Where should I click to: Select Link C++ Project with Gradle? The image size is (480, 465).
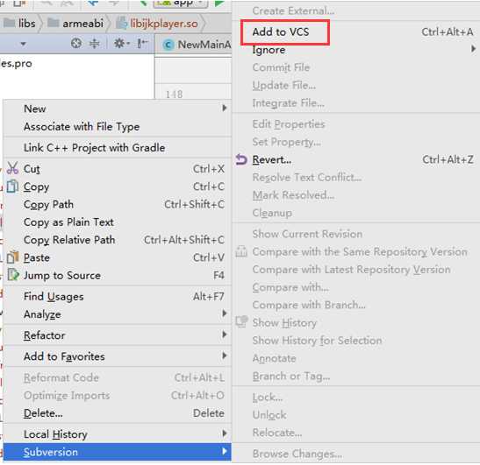coord(118,148)
